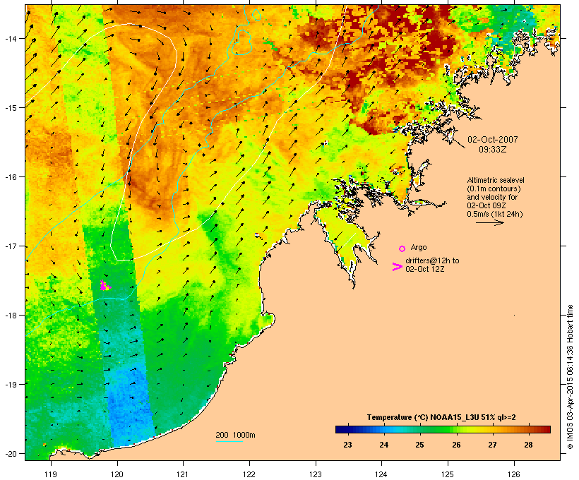Click the '200 1000m' isobath label
The image size is (579, 480).
(x=235, y=435)
